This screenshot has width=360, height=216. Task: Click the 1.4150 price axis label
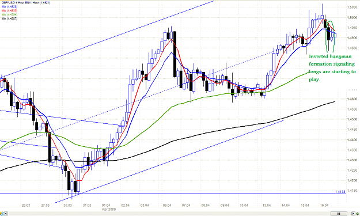(352, 191)
